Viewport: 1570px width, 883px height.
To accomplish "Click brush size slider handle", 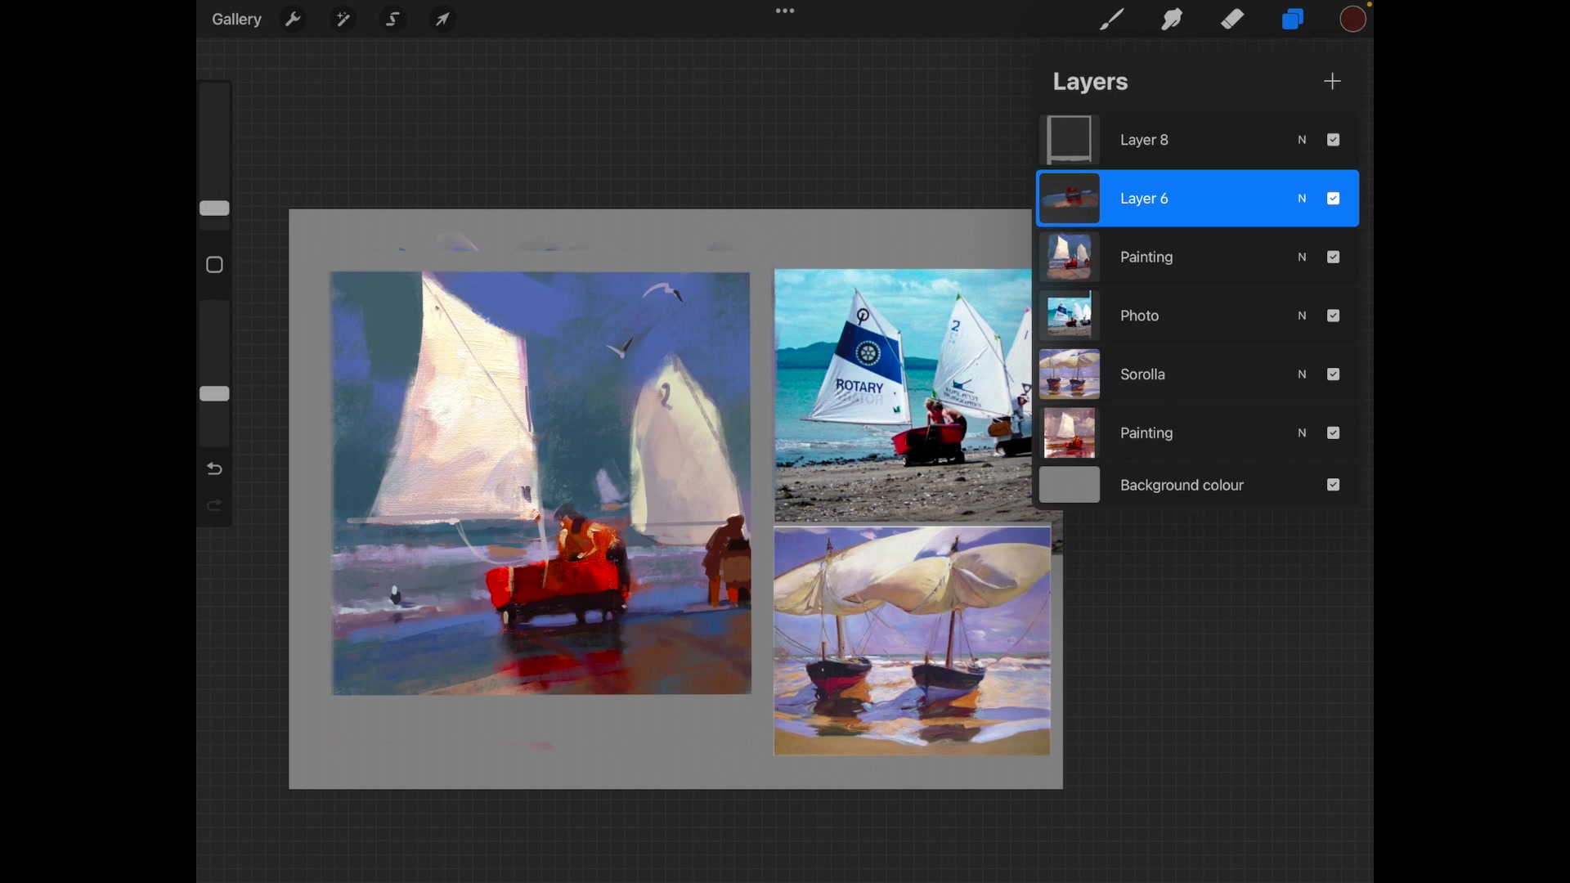I will 214,208.
